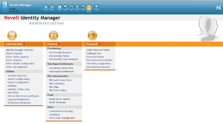The image size is (223, 124).
Task: Open the Configure toolbar icon
Action: (x=71, y=7)
